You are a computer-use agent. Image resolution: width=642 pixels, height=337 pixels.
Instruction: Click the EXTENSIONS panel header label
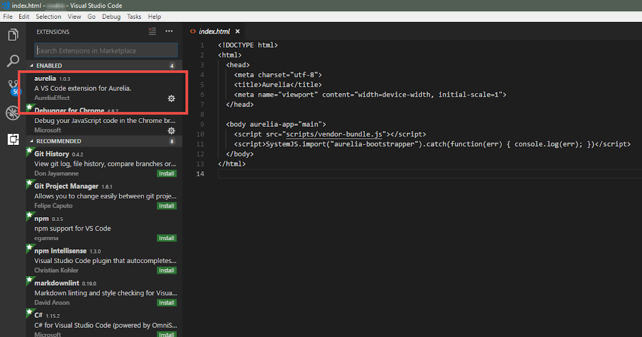point(53,32)
